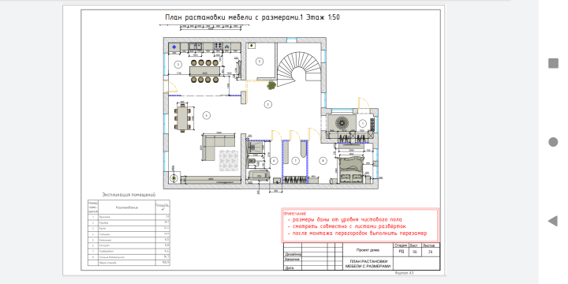Click the 'Экспликация помещений' table heading
The width and height of the screenshot is (568, 284).
pyautogui.click(x=129, y=195)
